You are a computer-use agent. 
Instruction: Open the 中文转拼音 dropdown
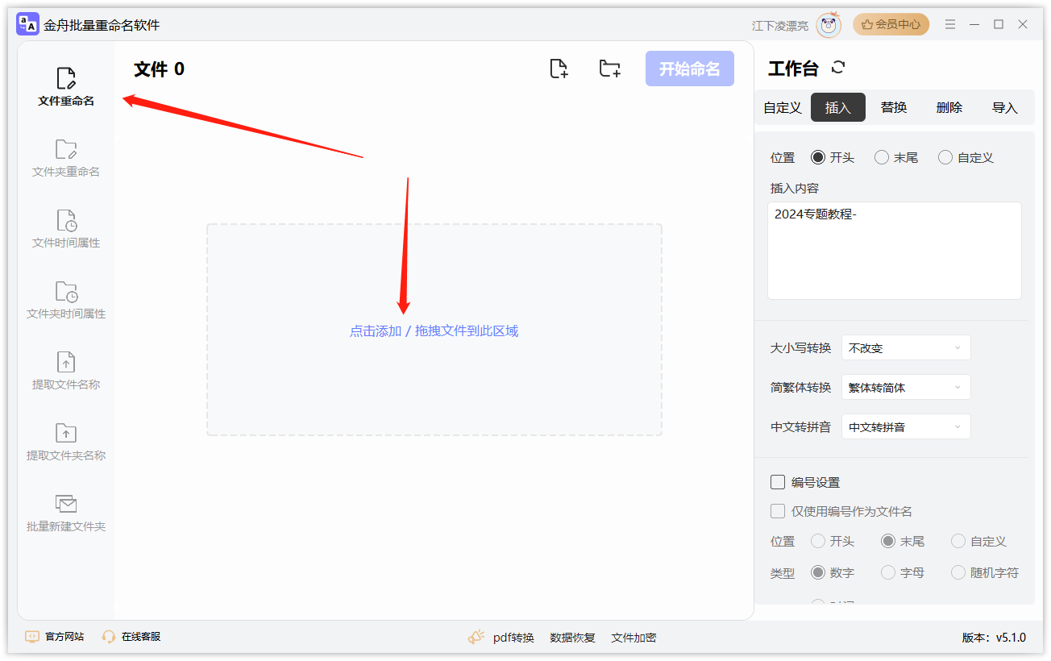905,426
